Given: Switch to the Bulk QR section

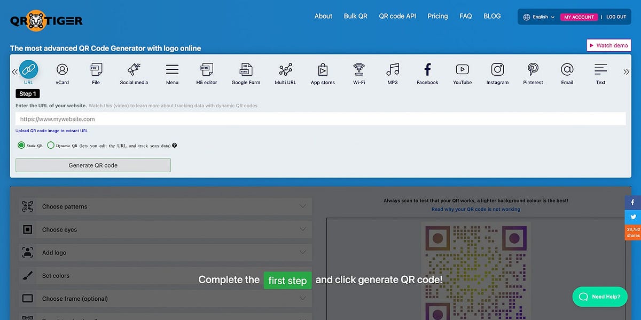Looking at the screenshot, I should click(355, 16).
